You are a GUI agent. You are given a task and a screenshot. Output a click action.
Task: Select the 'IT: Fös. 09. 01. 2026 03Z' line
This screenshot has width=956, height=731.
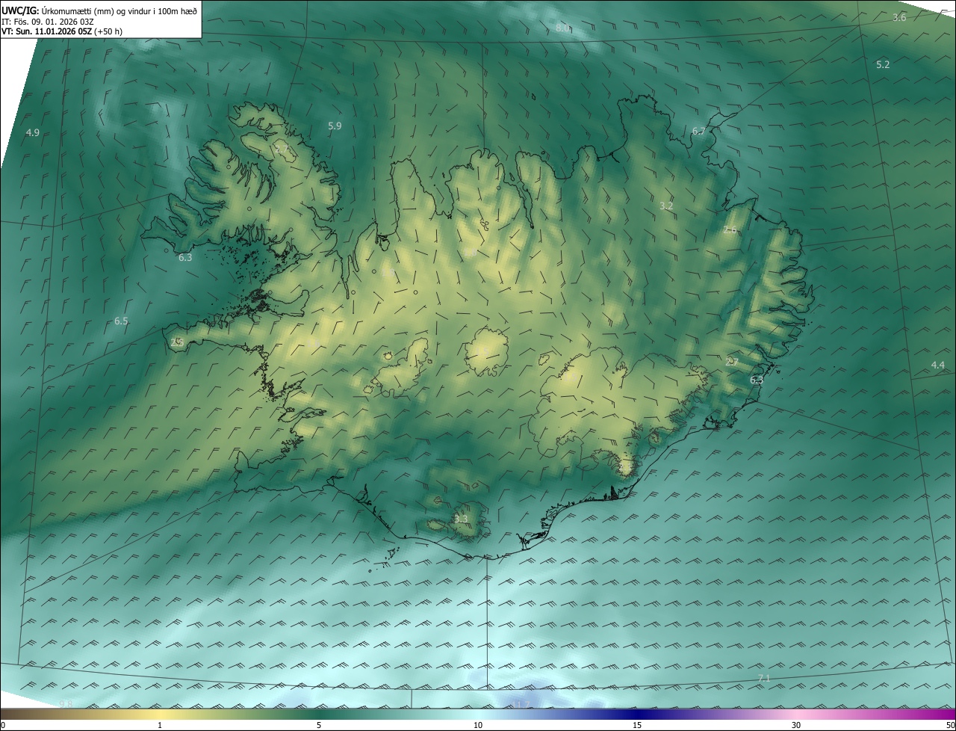click(x=48, y=21)
